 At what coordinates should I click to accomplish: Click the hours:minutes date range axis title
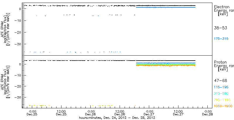coord(117,118)
